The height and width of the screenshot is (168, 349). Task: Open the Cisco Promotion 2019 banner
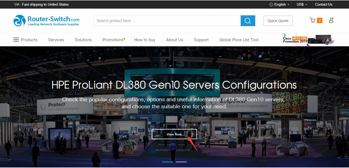tap(307, 40)
